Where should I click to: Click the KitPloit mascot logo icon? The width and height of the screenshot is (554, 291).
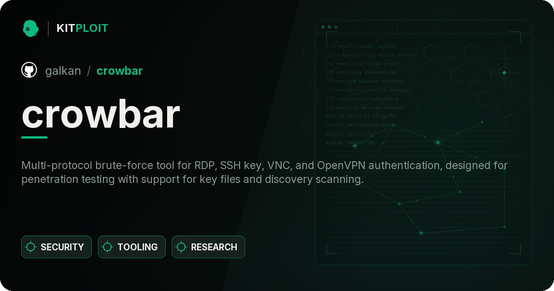30,28
